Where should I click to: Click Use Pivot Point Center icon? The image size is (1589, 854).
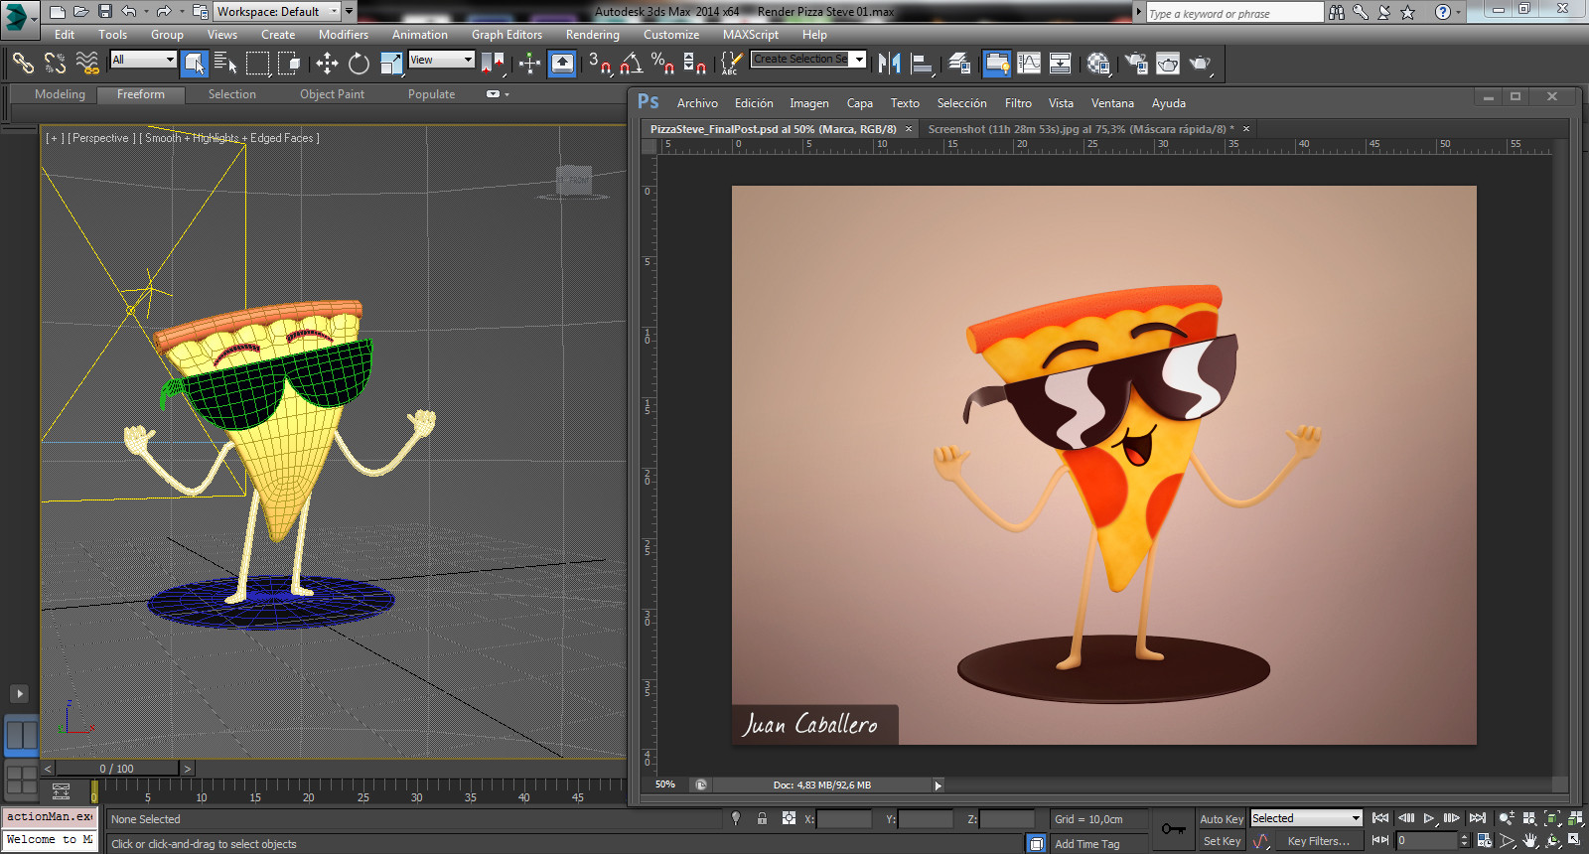pyautogui.click(x=493, y=64)
